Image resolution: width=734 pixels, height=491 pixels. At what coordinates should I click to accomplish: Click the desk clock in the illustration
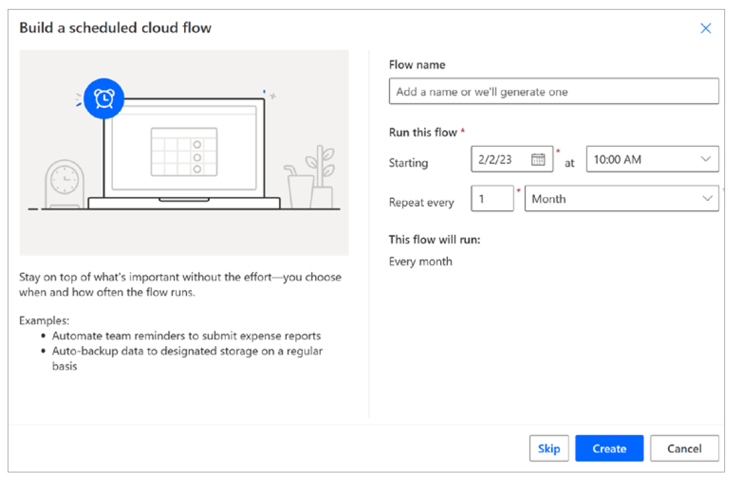64,183
